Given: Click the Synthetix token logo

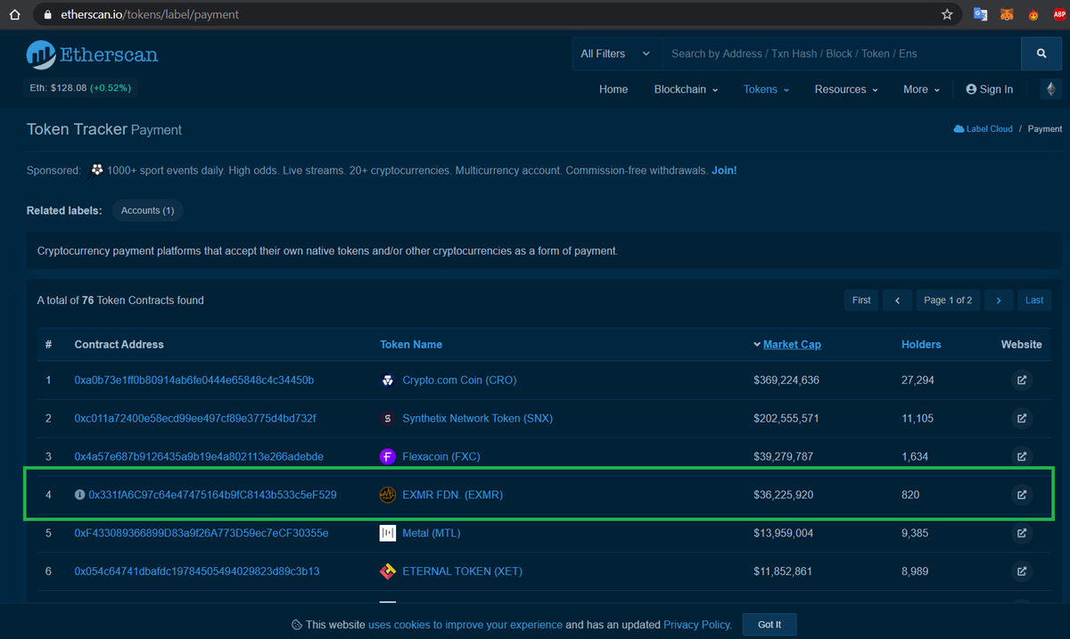Looking at the screenshot, I should point(388,418).
